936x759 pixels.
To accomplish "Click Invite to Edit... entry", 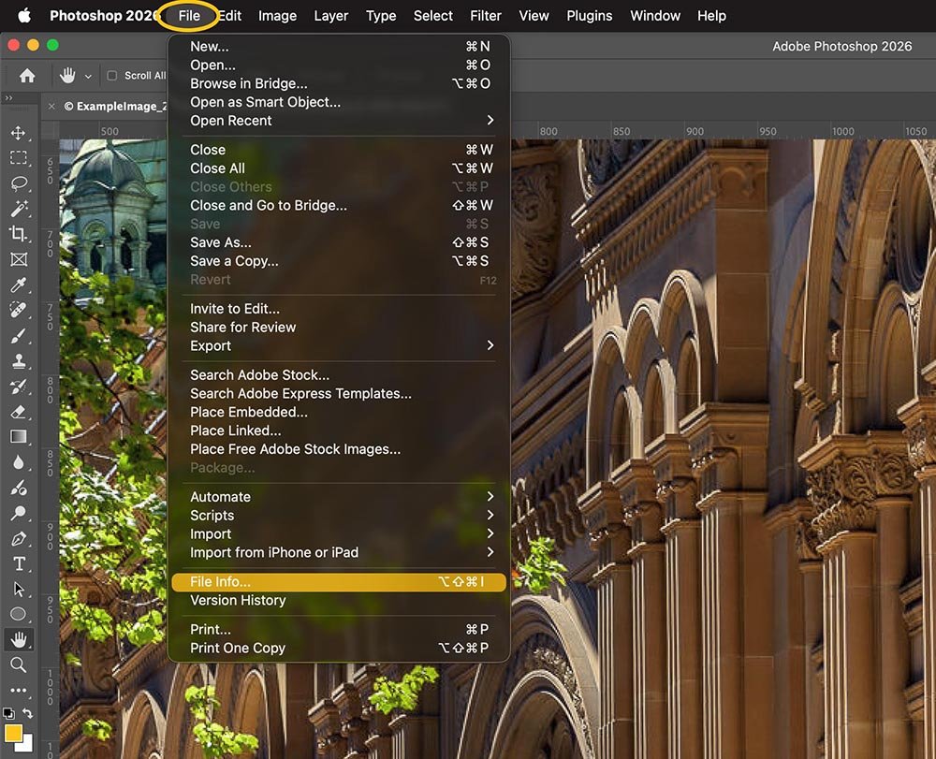I will (x=339, y=309).
